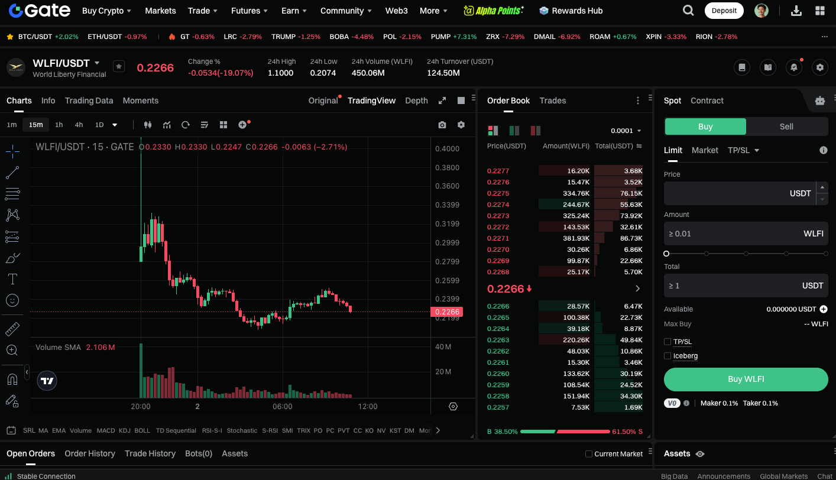Image resolution: width=836 pixels, height=480 pixels.
Task: Open the Trading Data tab
Action: click(89, 100)
